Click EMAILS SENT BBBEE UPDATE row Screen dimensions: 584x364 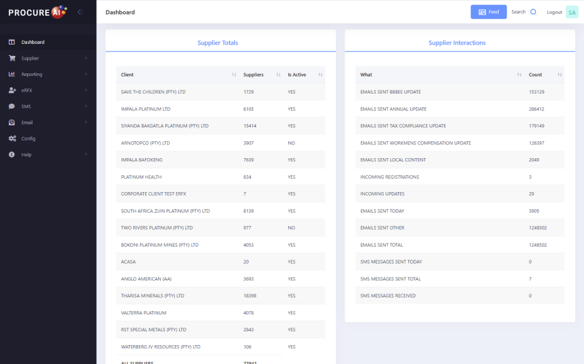point(460,92)
